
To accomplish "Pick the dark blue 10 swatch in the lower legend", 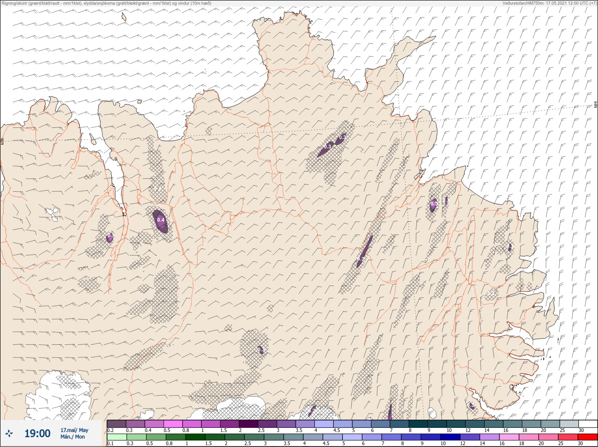I will 450,437.
